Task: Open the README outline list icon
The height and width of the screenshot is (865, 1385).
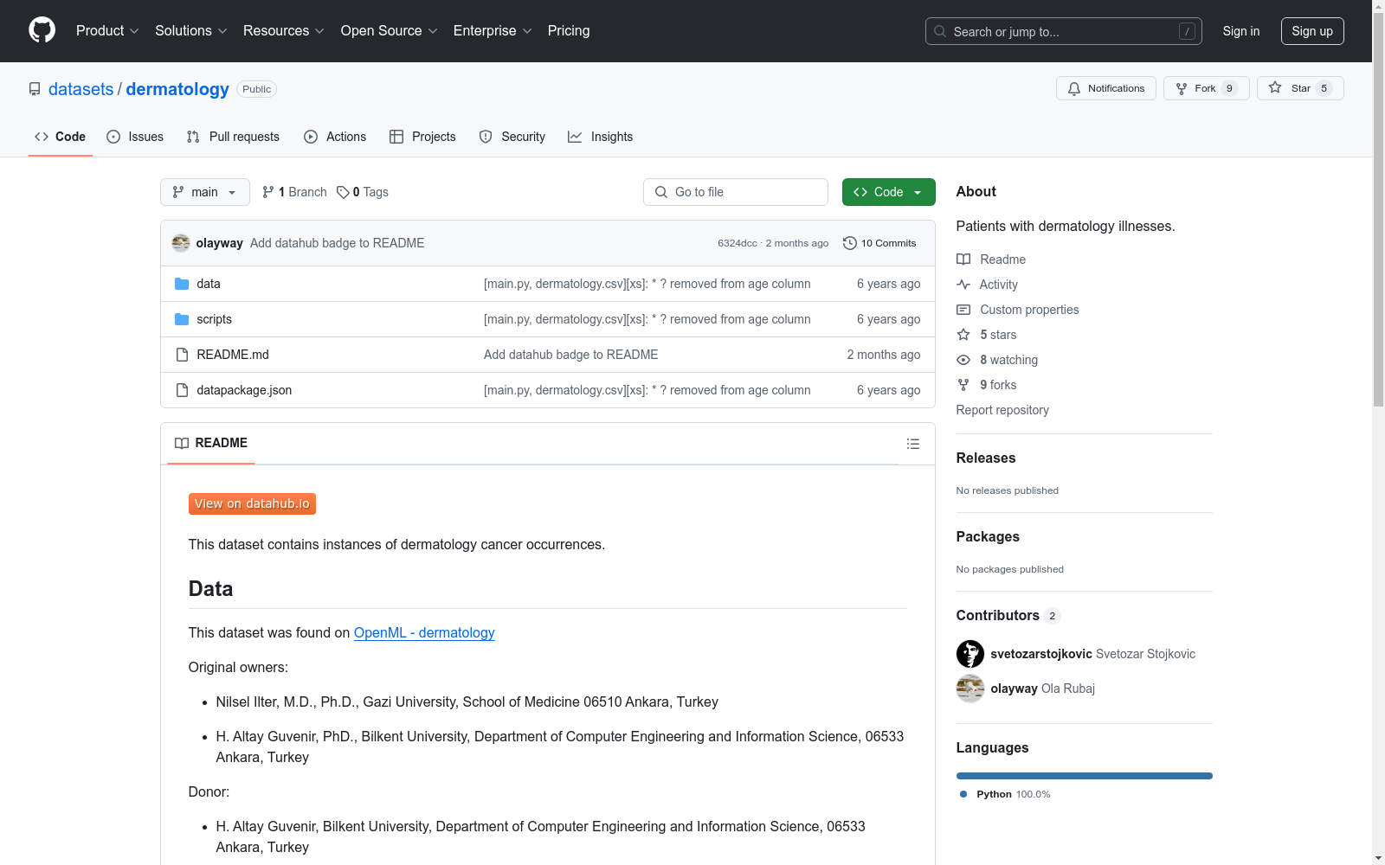Action: (x=913, y=444)
